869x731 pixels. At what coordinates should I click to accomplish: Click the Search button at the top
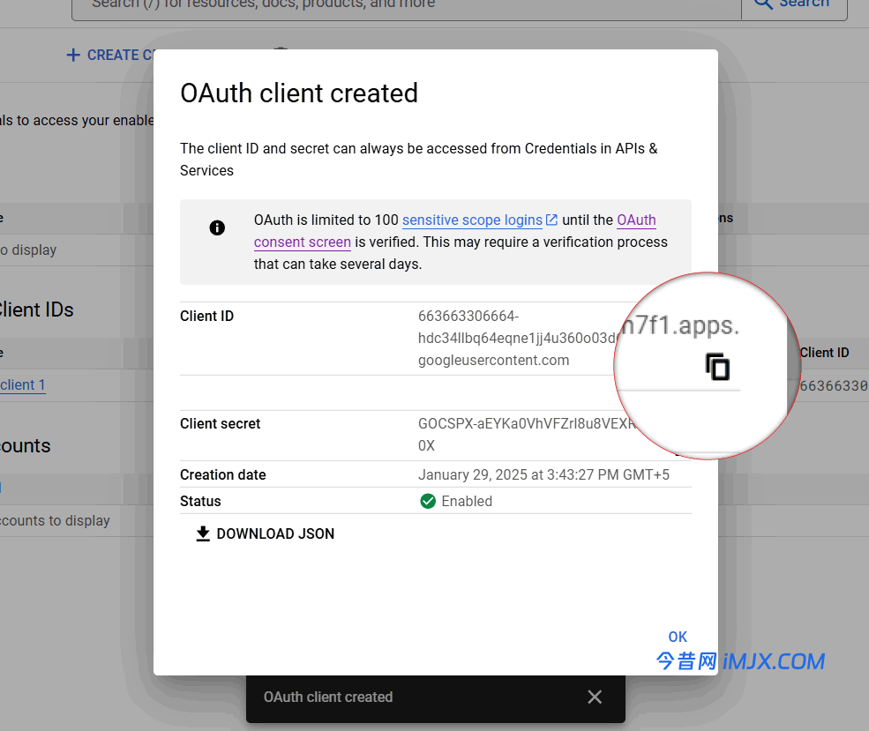(794, 4)
